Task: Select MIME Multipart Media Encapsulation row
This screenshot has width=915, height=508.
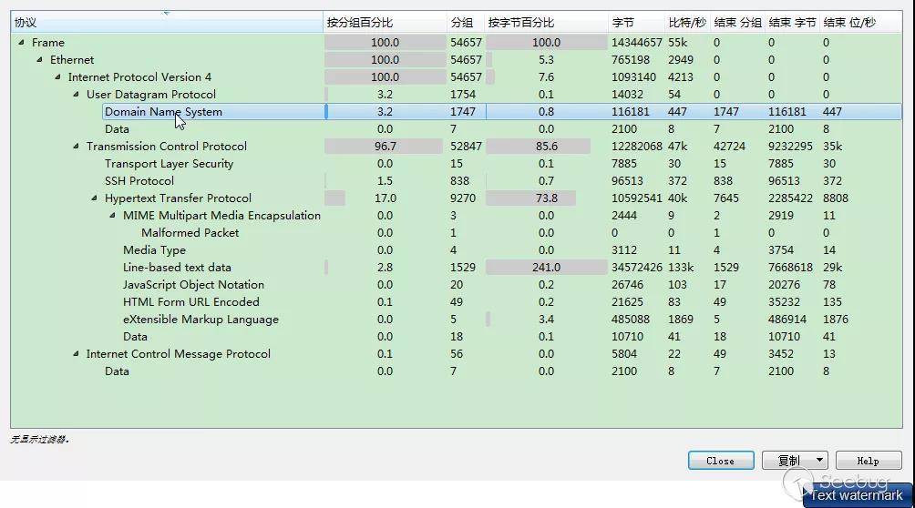Action: point(457,215)
